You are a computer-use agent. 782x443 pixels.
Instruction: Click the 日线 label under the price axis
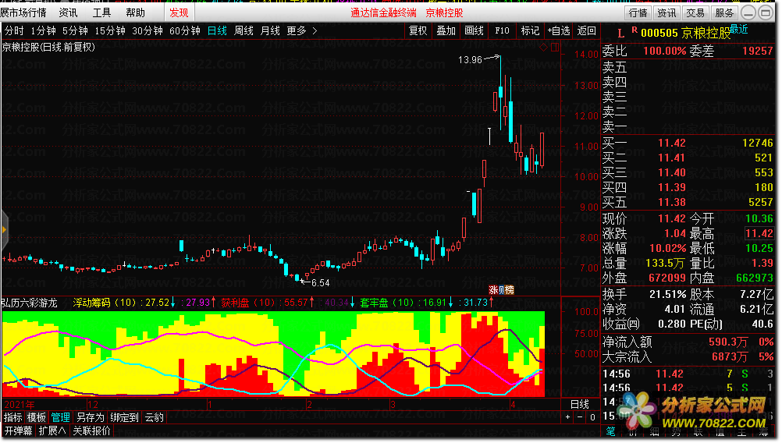[580, 405]
